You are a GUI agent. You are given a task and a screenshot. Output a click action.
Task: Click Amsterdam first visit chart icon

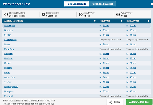tap(100, 77)
